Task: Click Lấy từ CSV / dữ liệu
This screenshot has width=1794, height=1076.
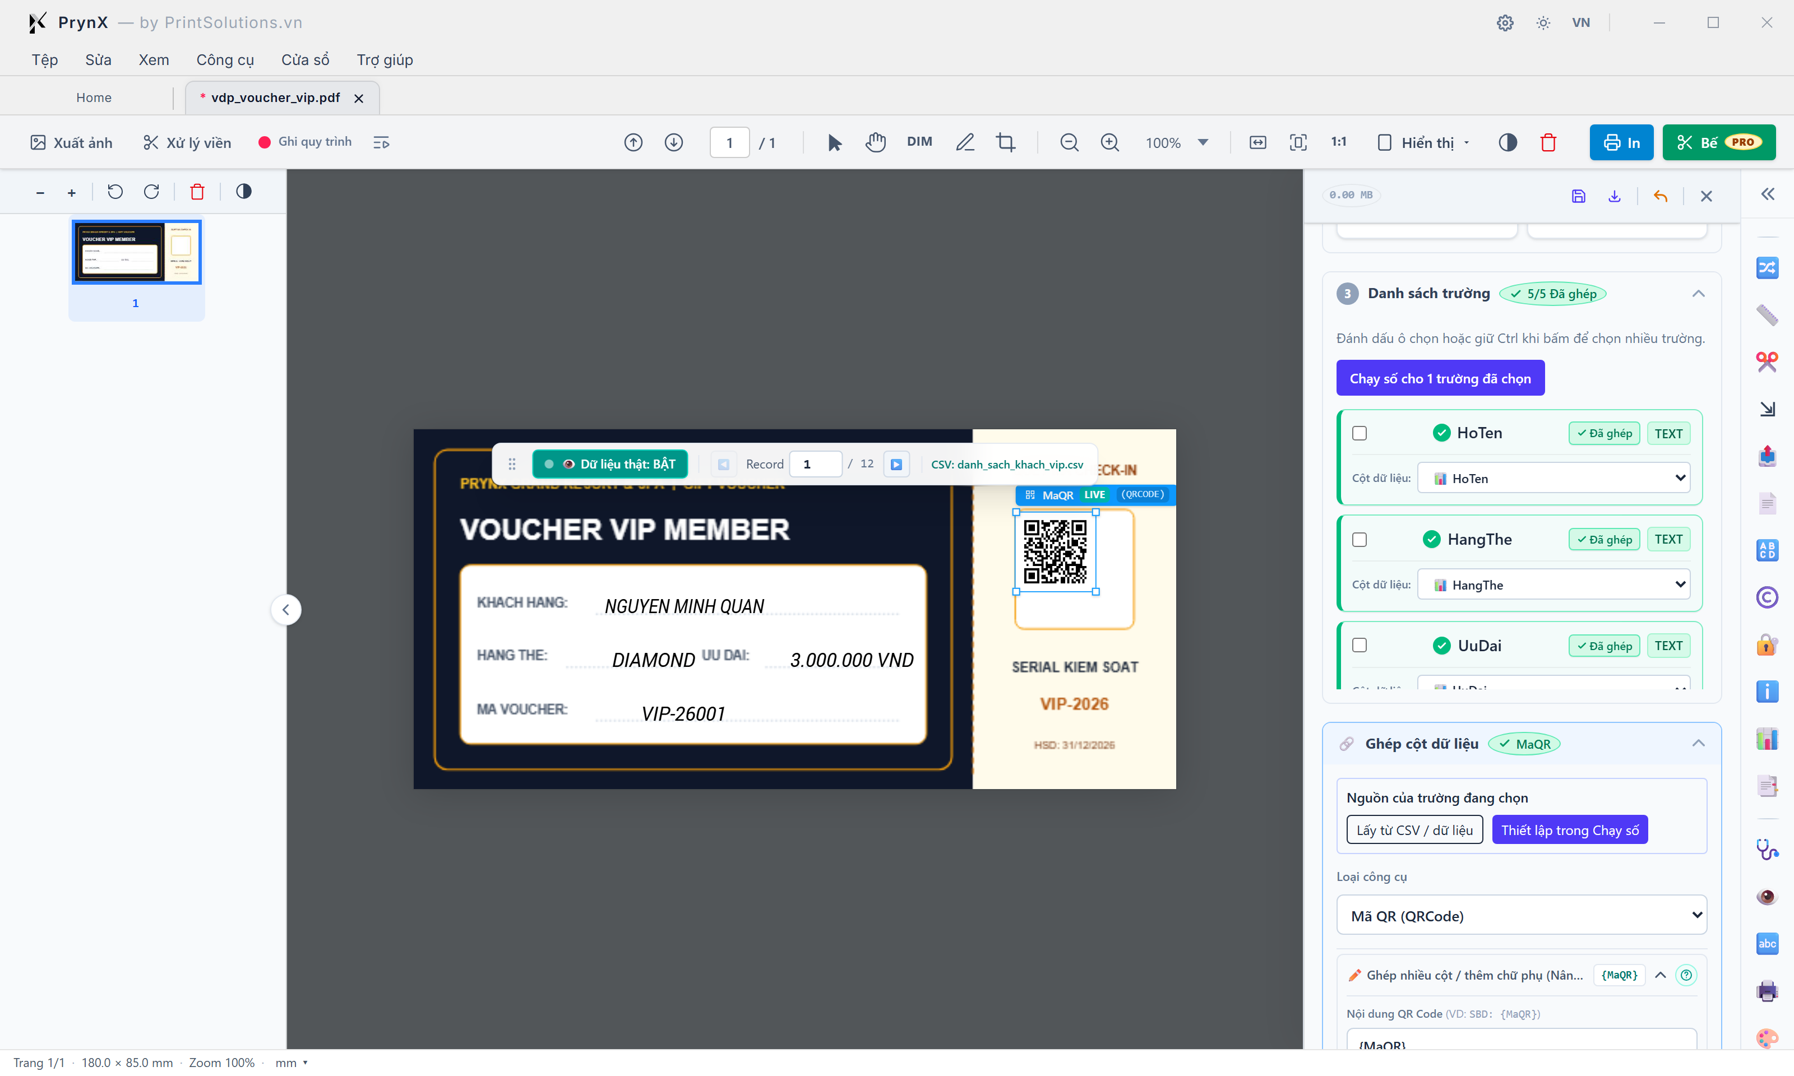Action: tap(1414, 830)
